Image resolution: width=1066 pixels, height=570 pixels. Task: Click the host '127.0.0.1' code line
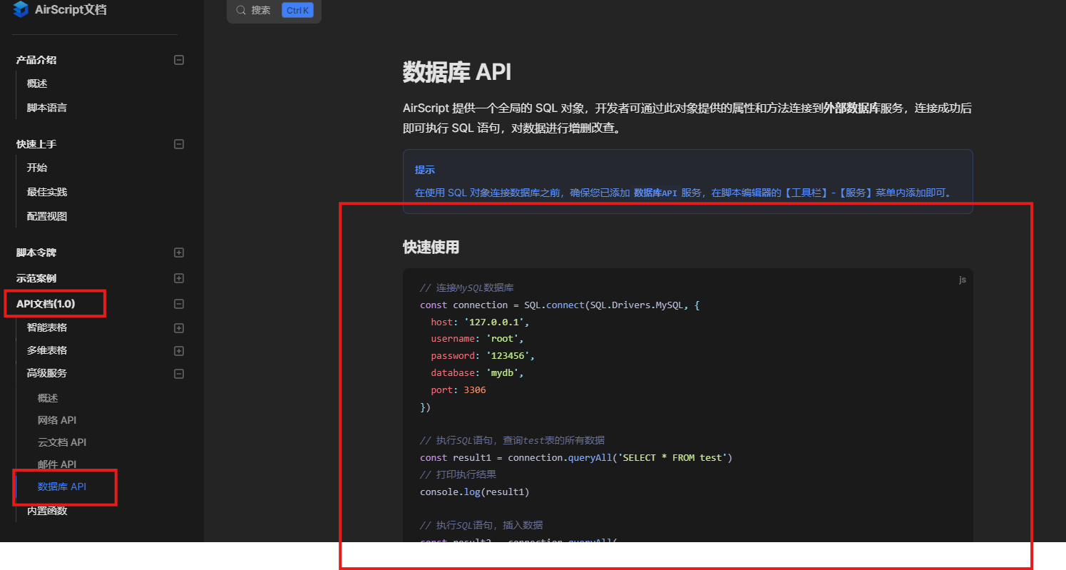[480, 322]
